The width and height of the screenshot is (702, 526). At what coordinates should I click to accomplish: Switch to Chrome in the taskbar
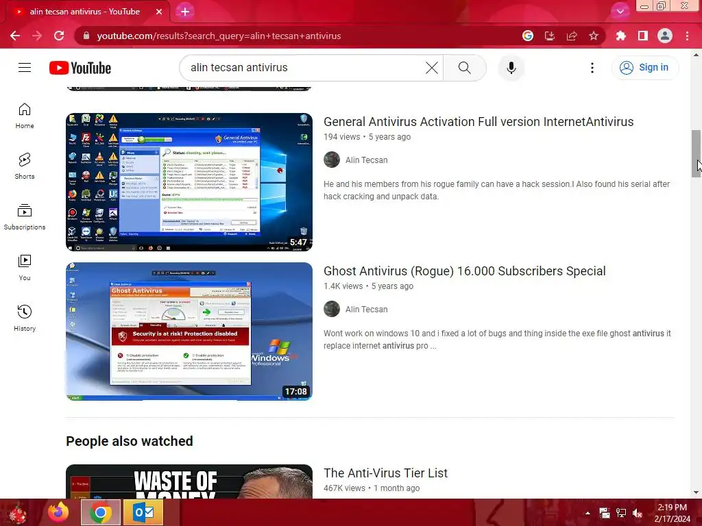coord(101,512)
